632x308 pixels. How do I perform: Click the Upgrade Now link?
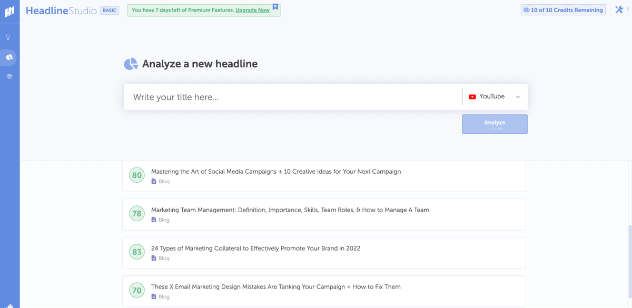click(x=253, y=9)
